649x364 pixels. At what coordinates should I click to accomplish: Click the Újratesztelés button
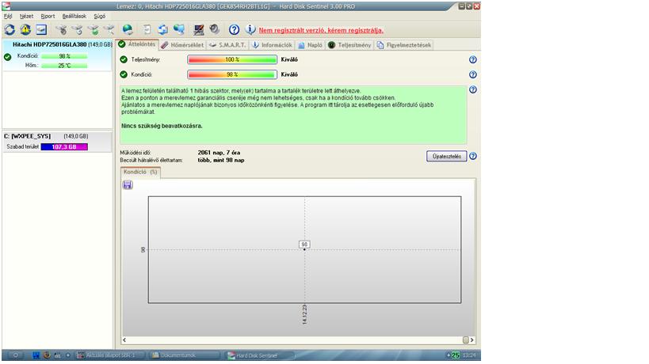[447, 156]
